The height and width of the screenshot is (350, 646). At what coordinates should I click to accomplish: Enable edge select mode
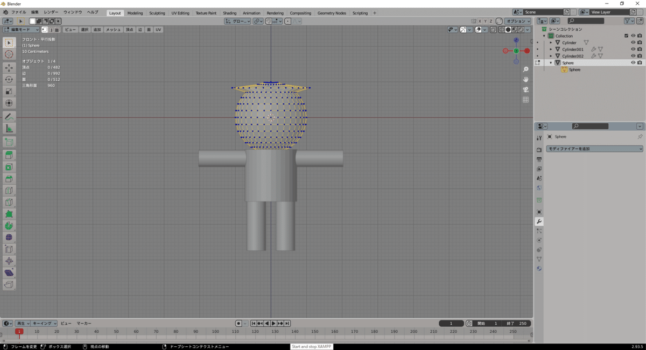[51, 30]
